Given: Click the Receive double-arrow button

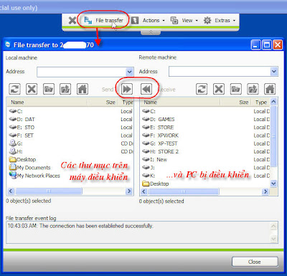Looking at the screenshot, I should [146, 89].
